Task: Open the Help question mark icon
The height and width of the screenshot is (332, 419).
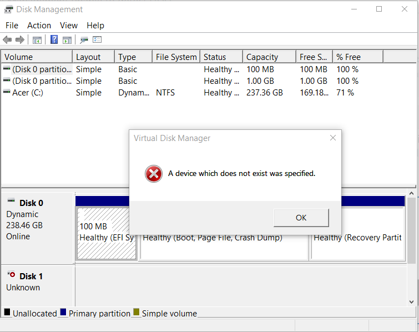Action: [x=54, y=39]
